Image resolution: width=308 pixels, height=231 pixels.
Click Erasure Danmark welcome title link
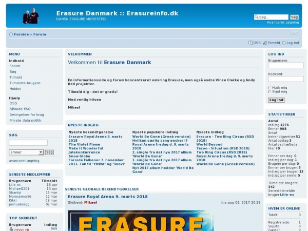(x=127, y=63)
